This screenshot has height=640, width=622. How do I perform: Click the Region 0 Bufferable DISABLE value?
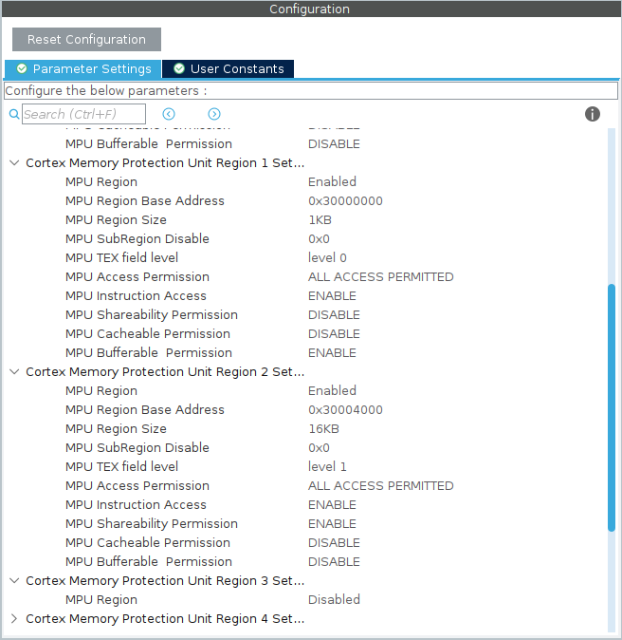coord(334,144)
